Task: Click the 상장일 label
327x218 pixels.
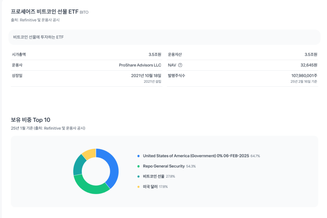Action: 17,75
